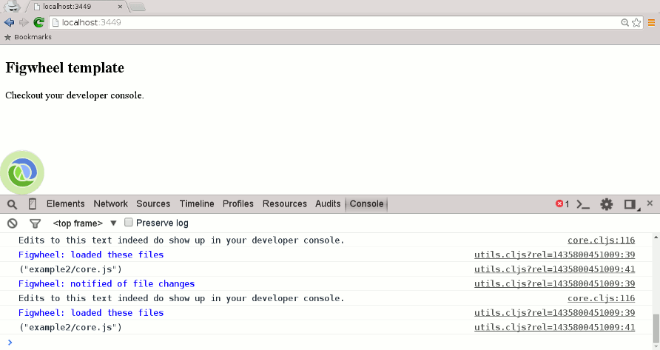Toggle device mode phone icon
The height and width of the screenshot is (350, 660).
(x=33, y=204)
